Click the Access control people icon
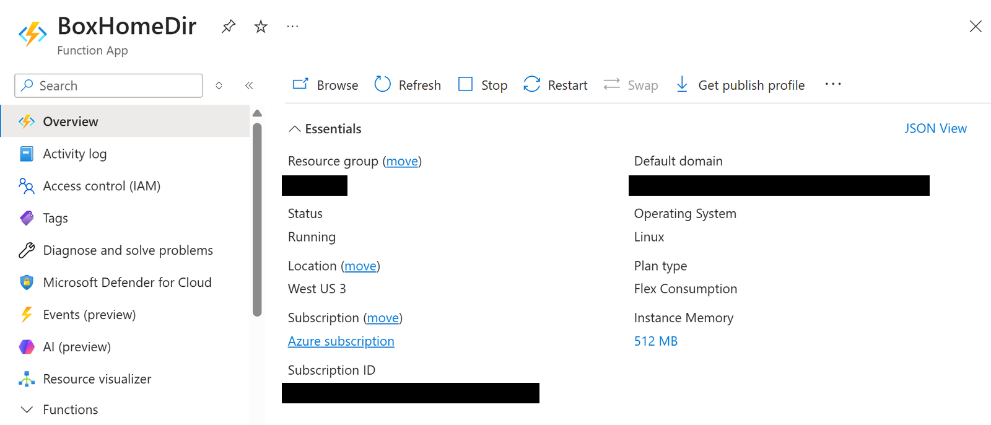This screenshot has height=425, width=991. pyautogui.click(x=27, y=186)
